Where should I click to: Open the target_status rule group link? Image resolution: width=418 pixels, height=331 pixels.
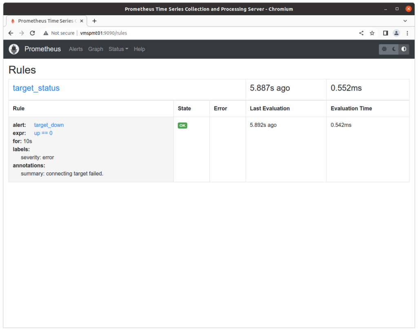[36, 88]
